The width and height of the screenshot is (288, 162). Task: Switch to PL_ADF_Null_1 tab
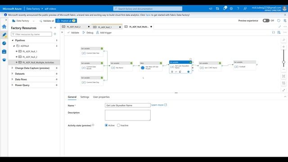tap(107, 27)
